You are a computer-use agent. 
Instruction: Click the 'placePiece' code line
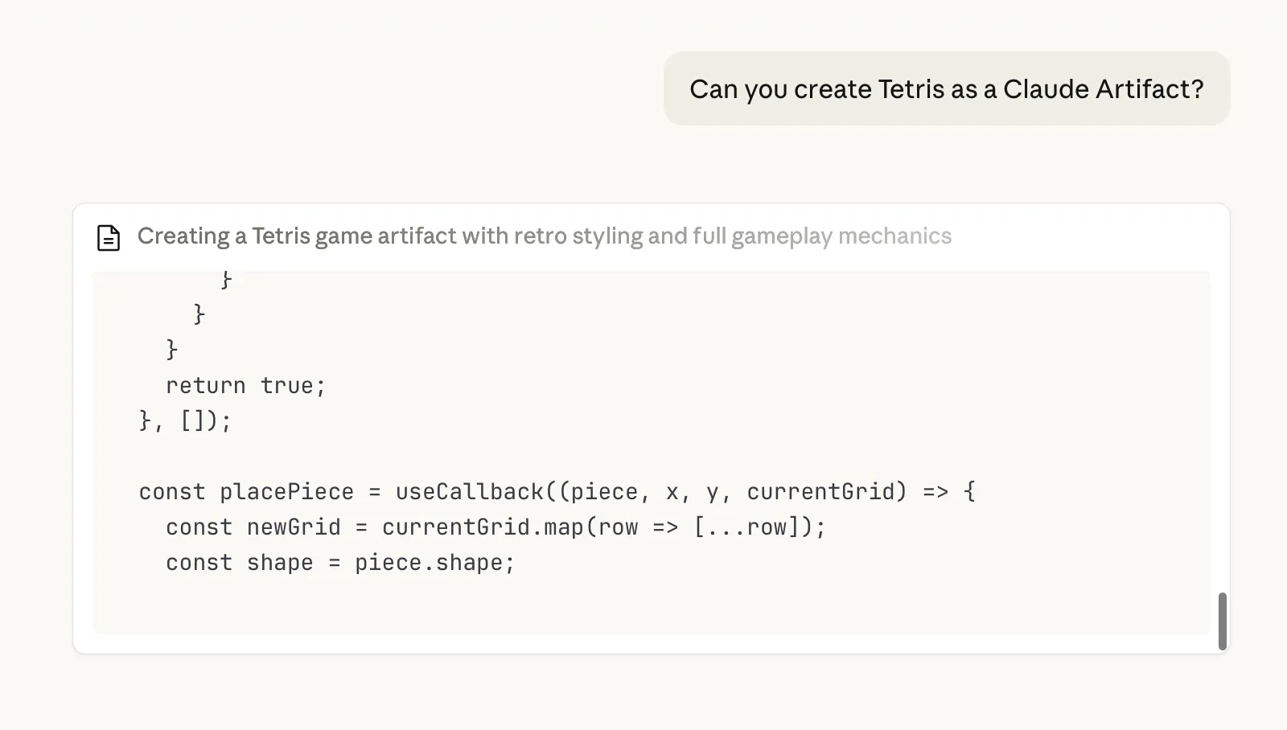[557, 491]
